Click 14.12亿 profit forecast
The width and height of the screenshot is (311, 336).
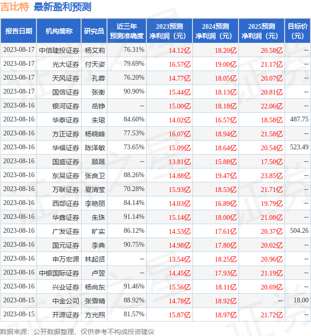(x=179, y=50)
